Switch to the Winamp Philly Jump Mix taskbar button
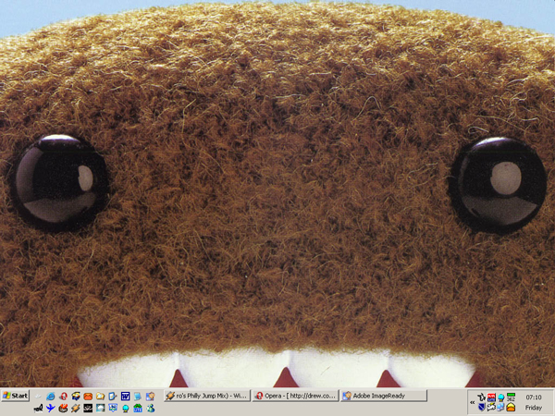Viewport: 555px width, 416px height. click(207, 396)
